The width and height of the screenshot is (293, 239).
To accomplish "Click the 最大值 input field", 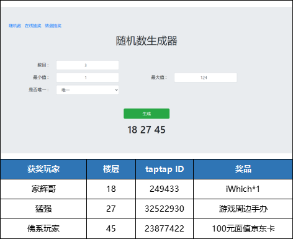I will 205,78.
